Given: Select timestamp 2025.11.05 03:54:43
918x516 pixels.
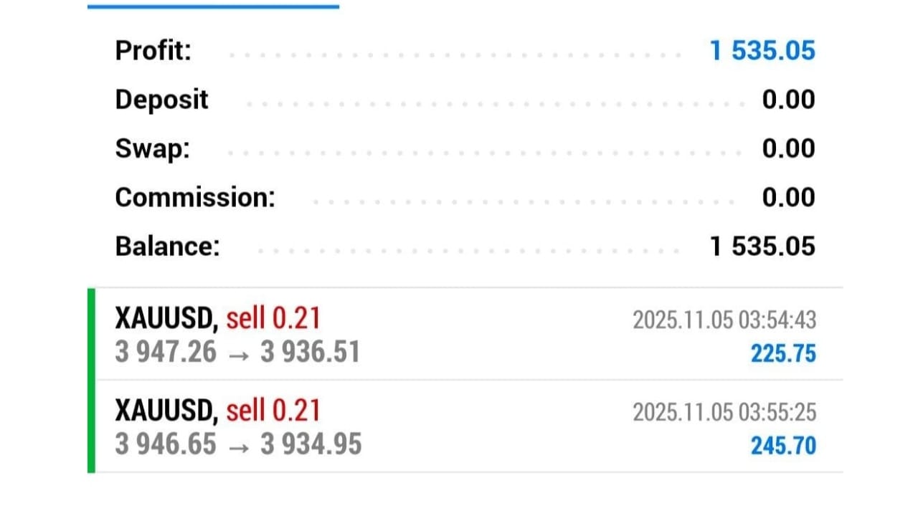Looking at the screenshot, I should pos(724,320).
